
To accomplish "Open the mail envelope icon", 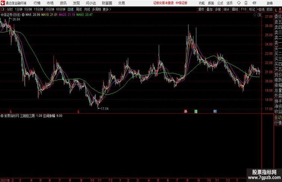I will [254, 3].
